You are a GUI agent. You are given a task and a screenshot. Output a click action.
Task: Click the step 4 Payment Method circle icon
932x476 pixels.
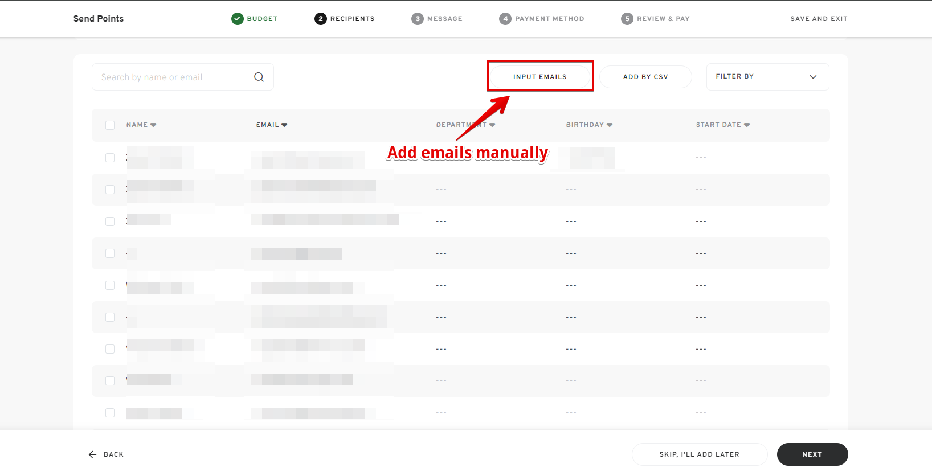coord(505,19)
